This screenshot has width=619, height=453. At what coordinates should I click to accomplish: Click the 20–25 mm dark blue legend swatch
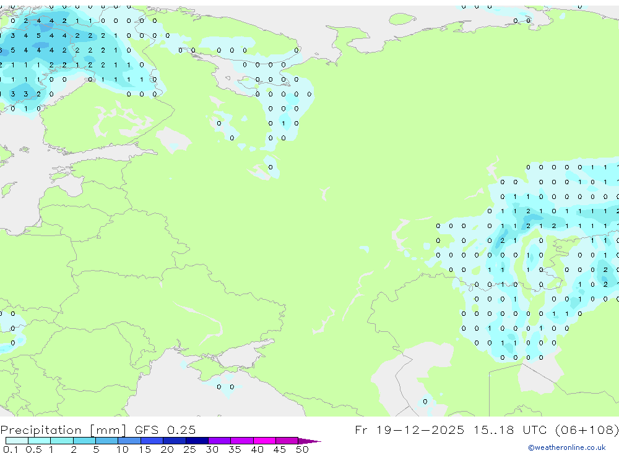(175, 441)
